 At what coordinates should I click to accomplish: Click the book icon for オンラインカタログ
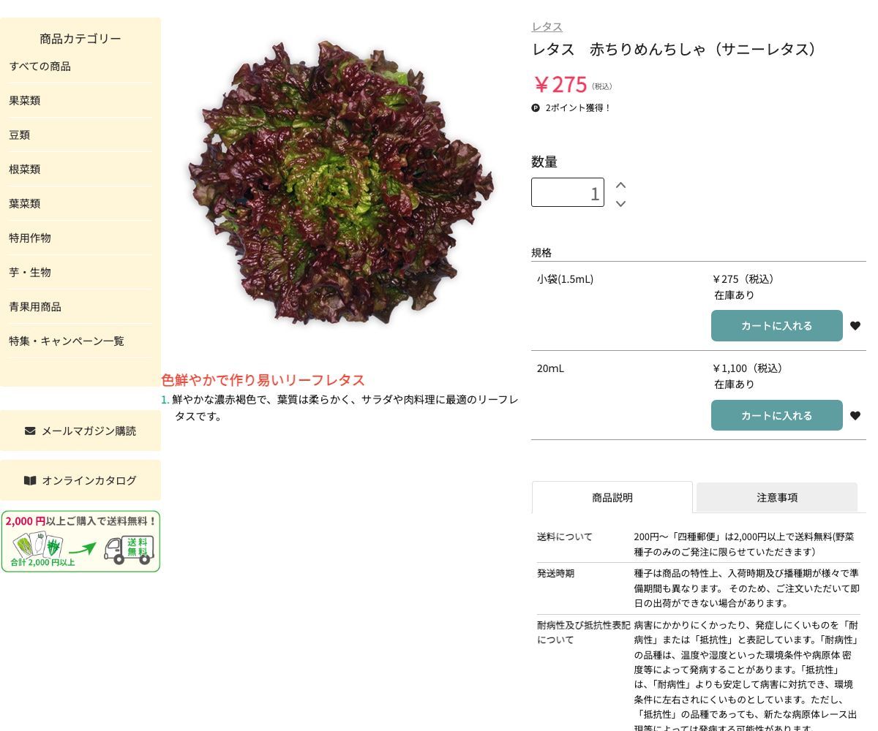pyautogui.click(x=30, y=480)
